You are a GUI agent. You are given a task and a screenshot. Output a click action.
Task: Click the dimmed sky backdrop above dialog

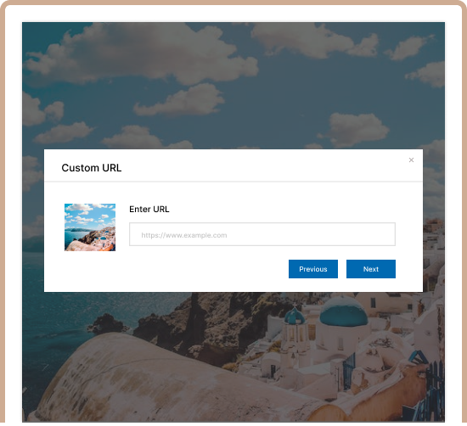point(233,86)
